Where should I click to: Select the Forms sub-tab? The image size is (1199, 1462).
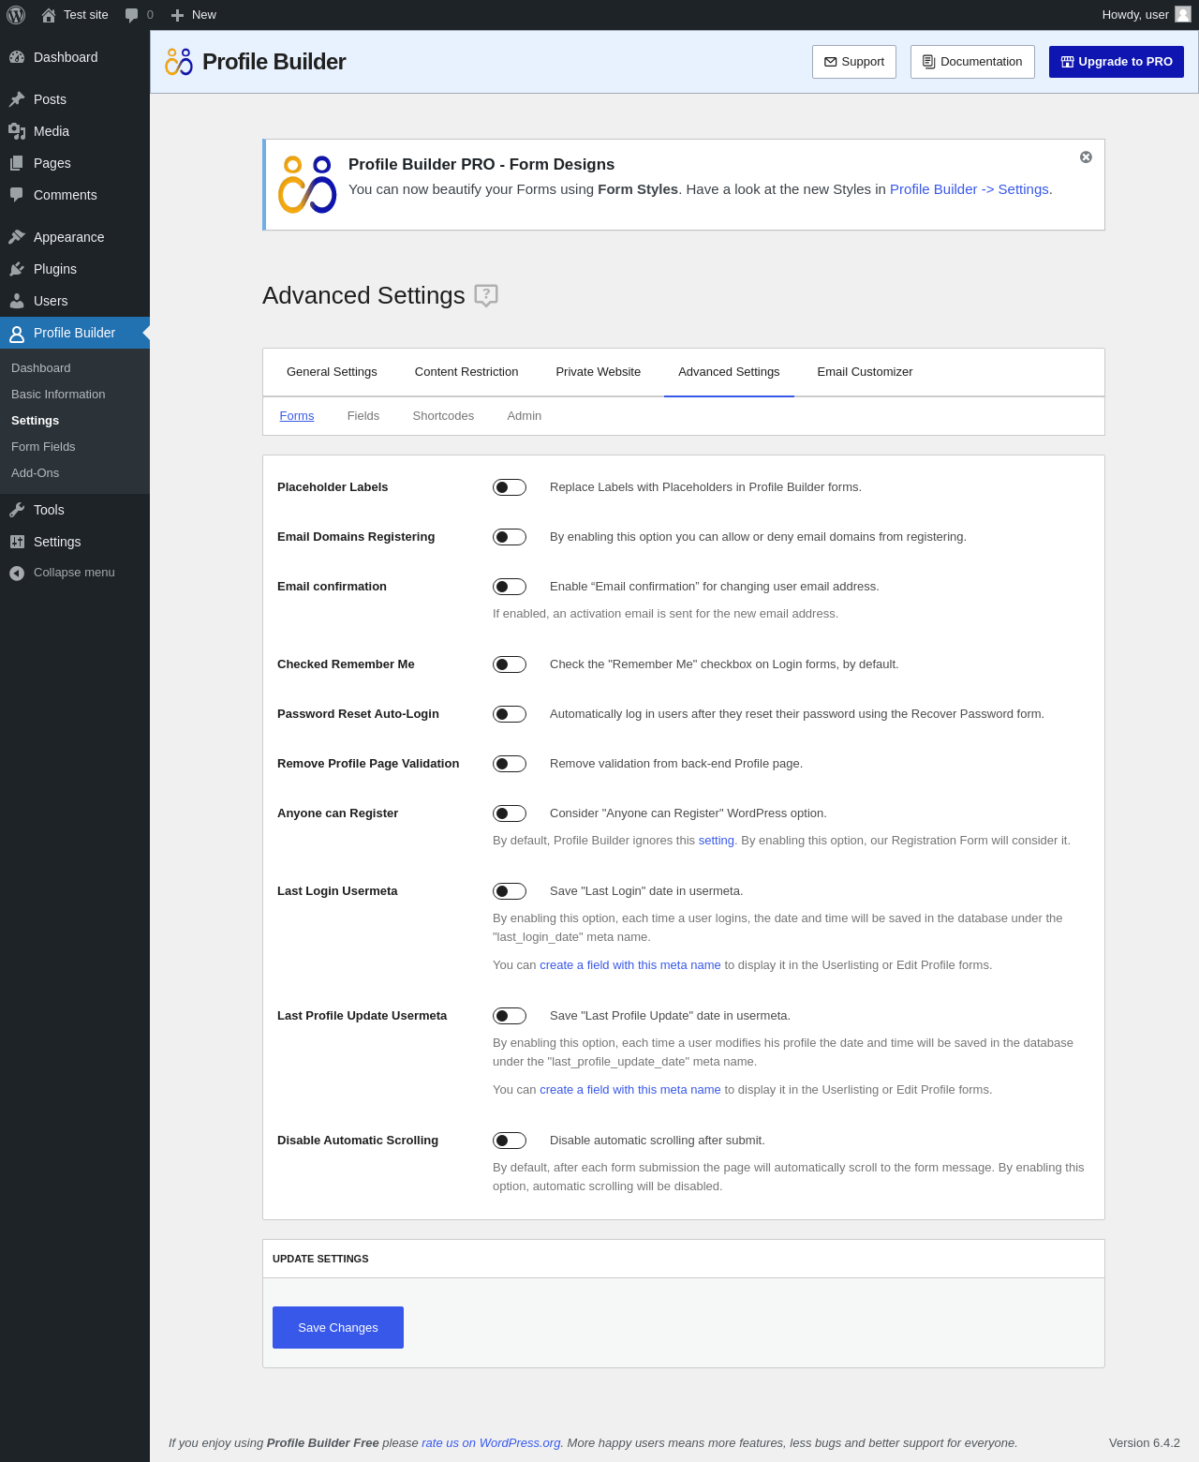point(297,416)
